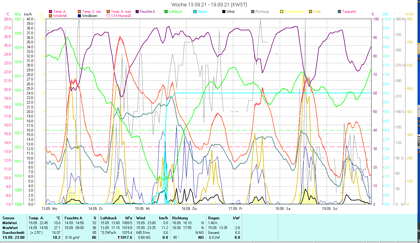Select the Sonnenschein label in the legend
The image size is (420, 243).
point(294,12)
